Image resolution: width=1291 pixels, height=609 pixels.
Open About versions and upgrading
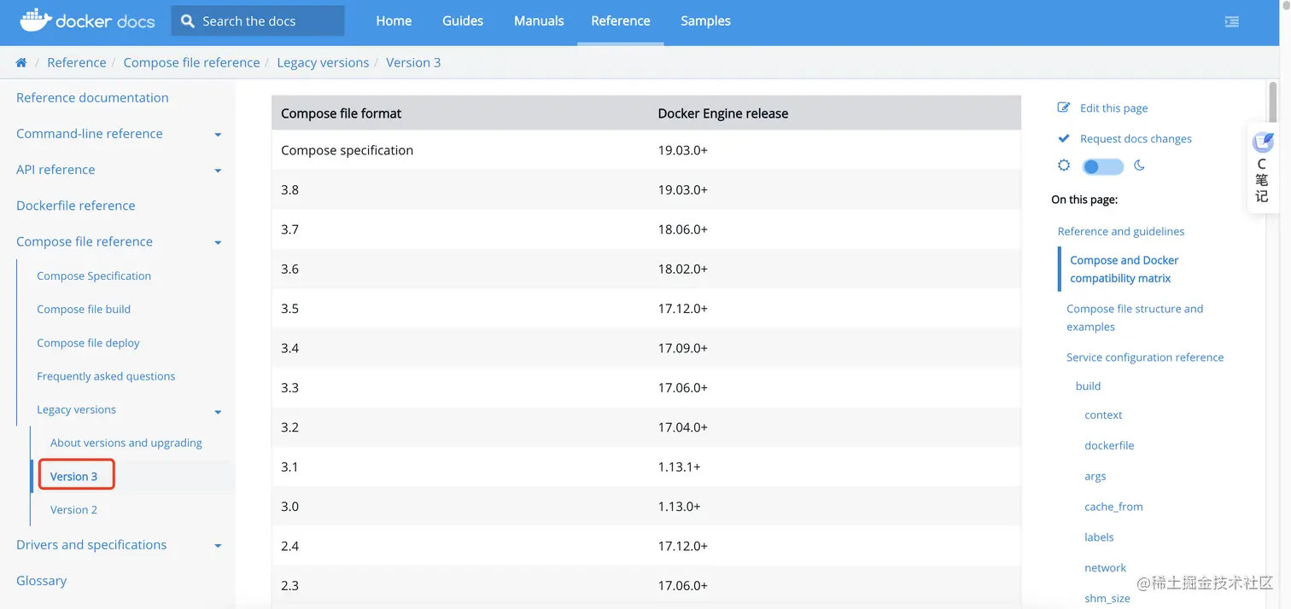[126, 443]
